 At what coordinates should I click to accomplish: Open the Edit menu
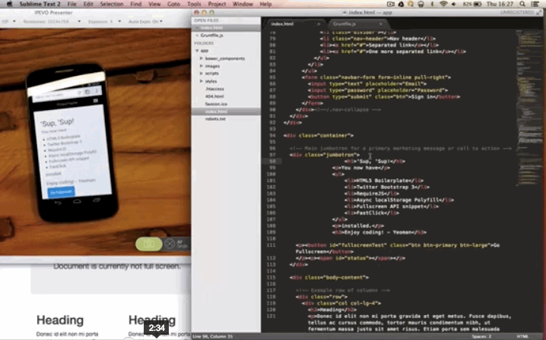[x=88, y=4]
